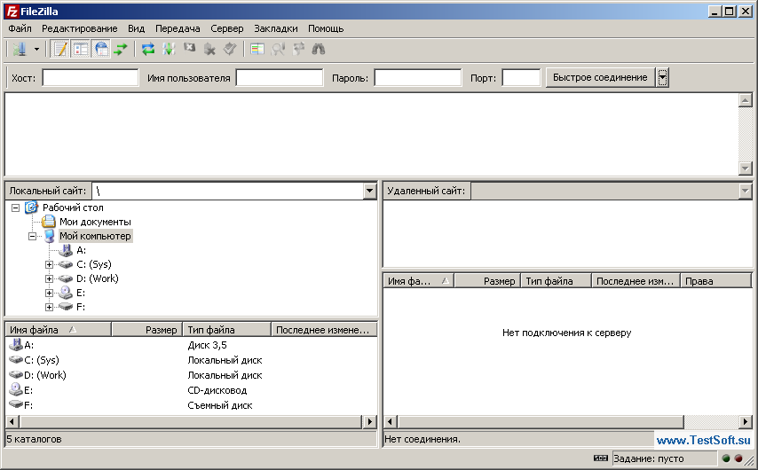The height and width of the screenshot is (470, 758).
Task: Collapse the Рабочий стол tree node
Action: click(15, 208)
